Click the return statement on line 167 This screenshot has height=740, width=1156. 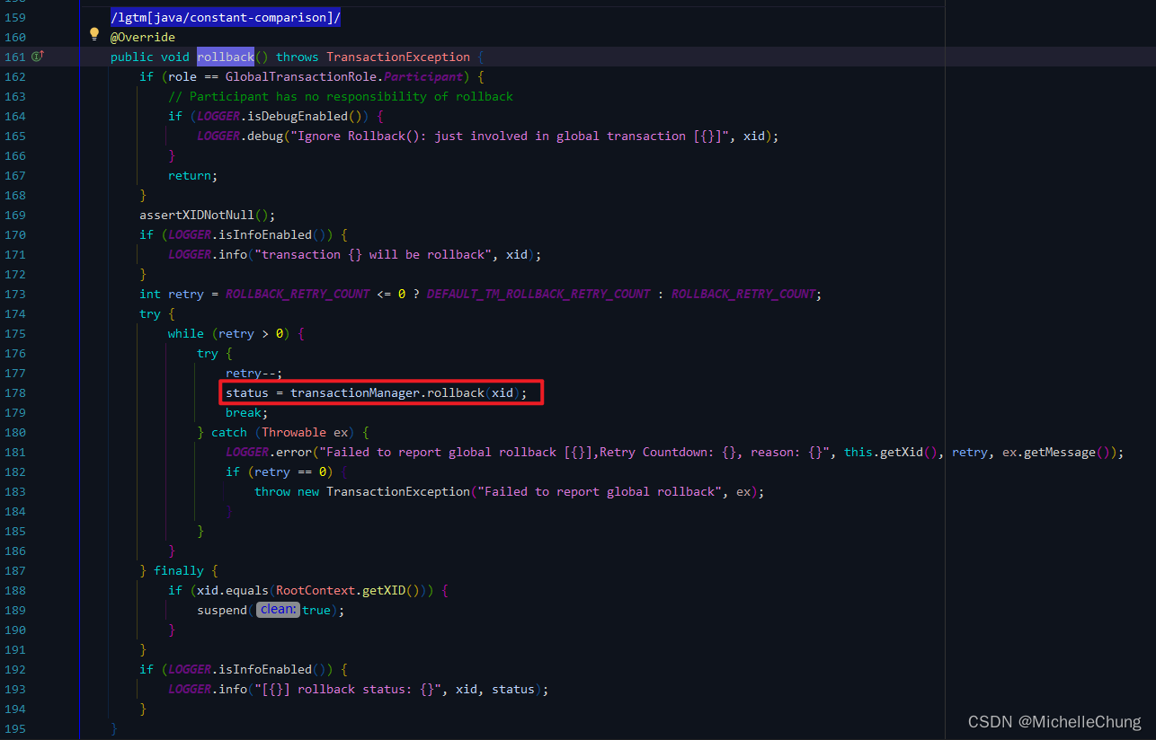[193, 175]
